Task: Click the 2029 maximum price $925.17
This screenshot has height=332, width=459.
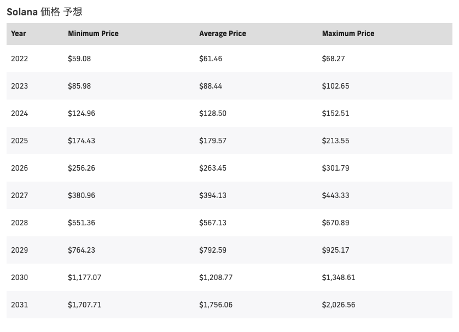Action: 335,250
